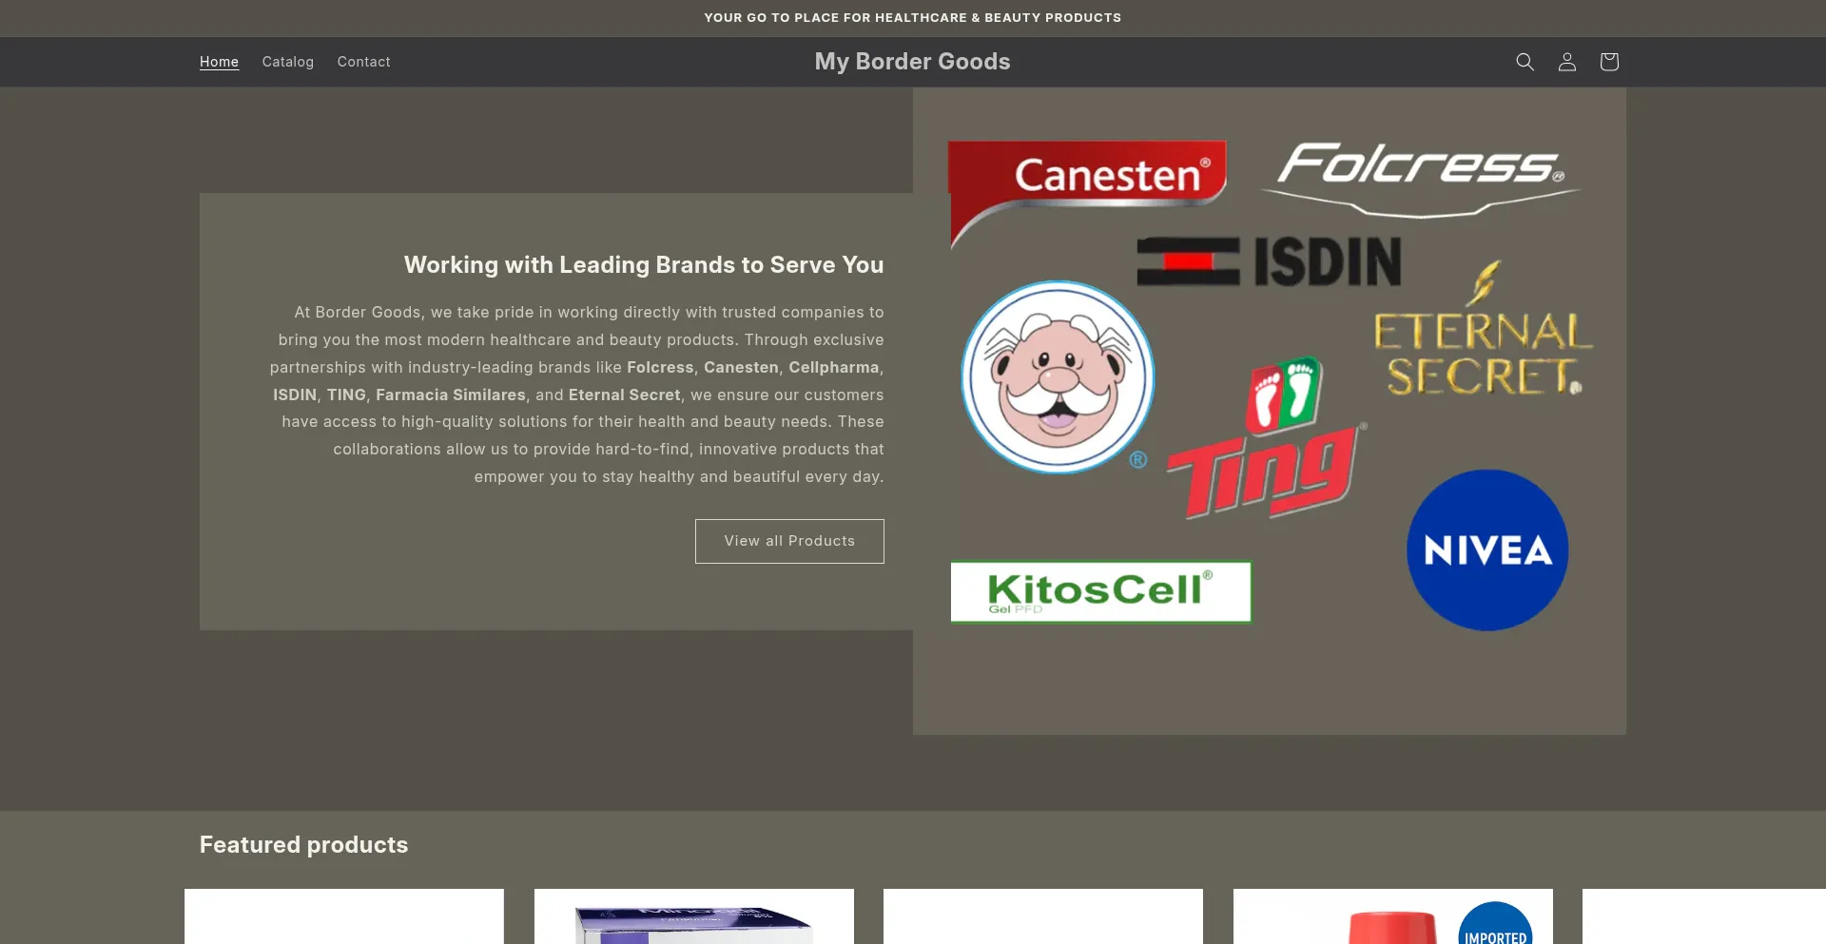Screen dimensions: 1826x944
Task: Open the featured product with IMPORTED badge
Action: click(x=1392, y=916)
